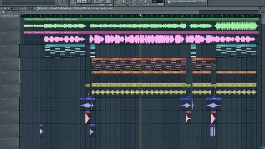Select the first pink impact clip on Track 8
The image size is (265, 149).
click(88, 117)
